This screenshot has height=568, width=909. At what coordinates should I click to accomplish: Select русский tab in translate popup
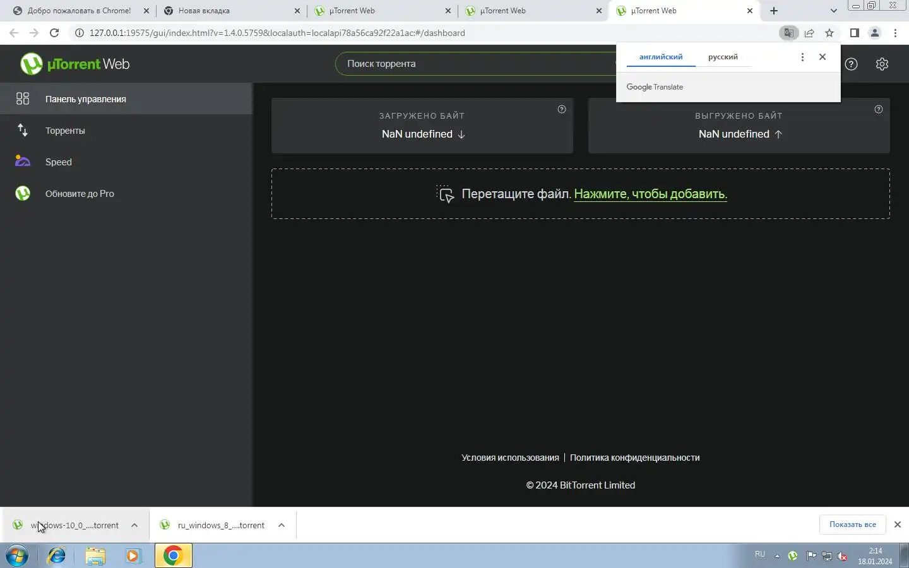click(723, 57)
